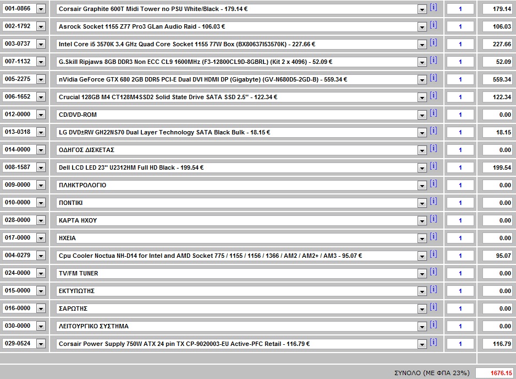
Task: Expand code dropdown 006-1652
Action: [x=41, y=97]
